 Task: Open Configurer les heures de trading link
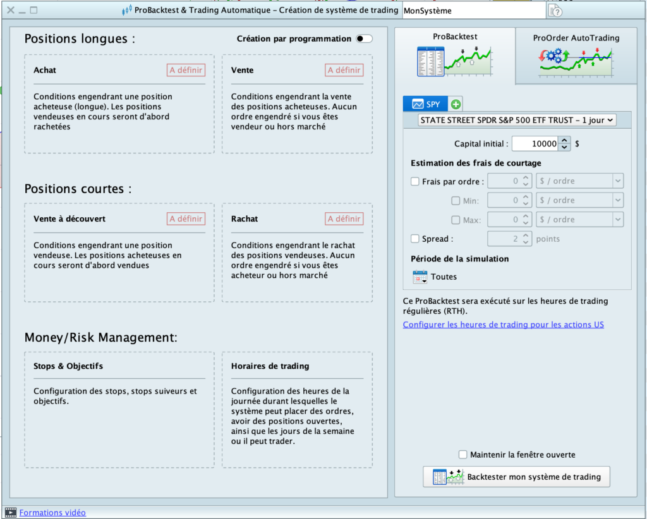[503, 325]
